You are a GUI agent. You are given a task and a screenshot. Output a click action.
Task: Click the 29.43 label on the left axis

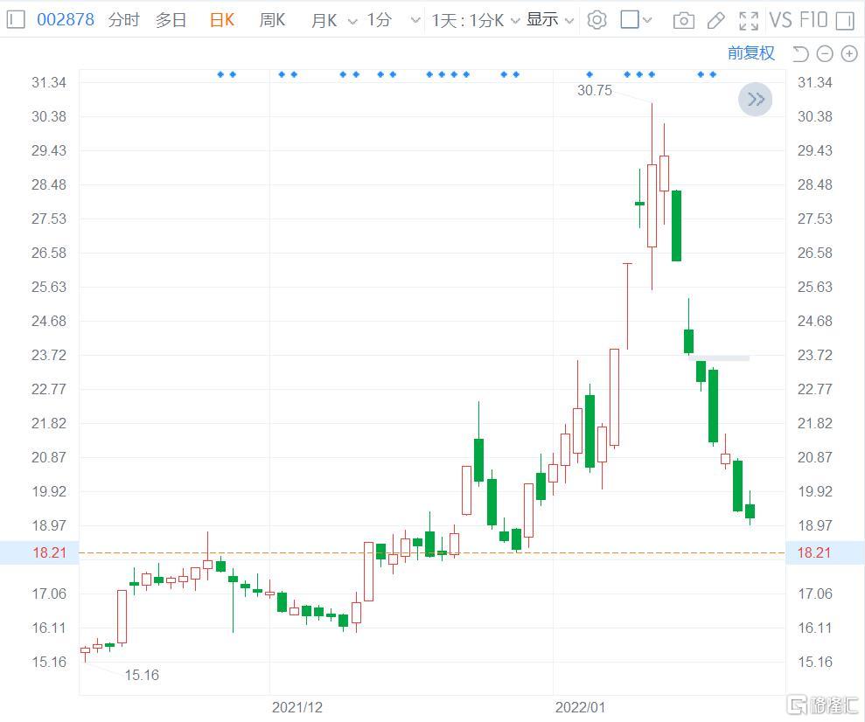(x=49, y=150)
